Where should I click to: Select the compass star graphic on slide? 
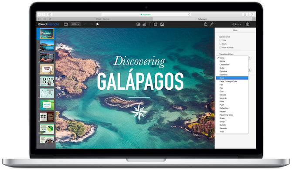[139, 112]
